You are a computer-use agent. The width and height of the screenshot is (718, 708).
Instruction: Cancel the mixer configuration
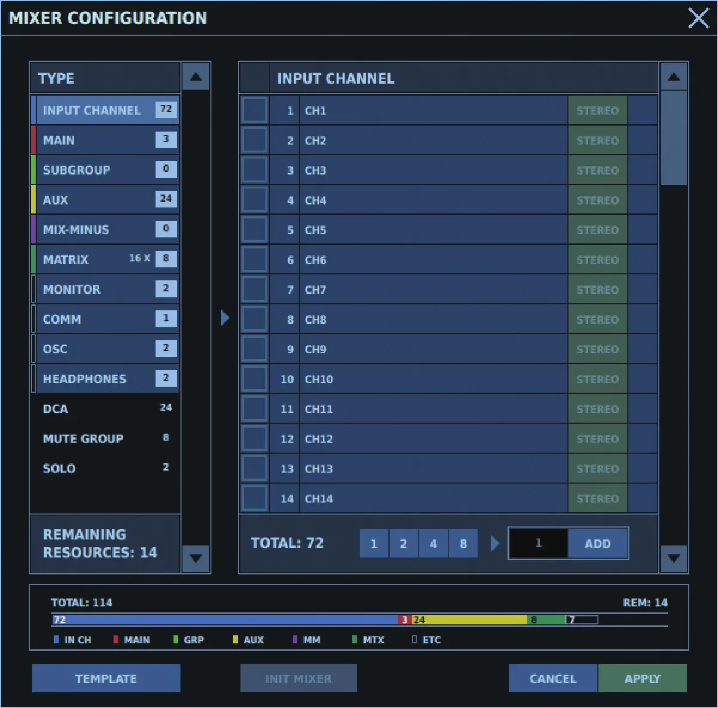tap(553, 679)
